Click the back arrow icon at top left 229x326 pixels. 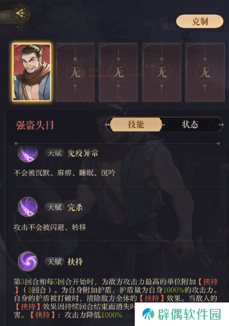21,13
